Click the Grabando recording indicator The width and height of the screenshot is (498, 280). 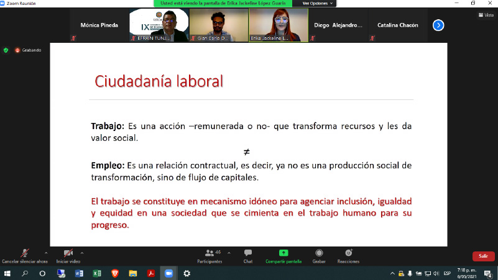[x=28, y=50]
